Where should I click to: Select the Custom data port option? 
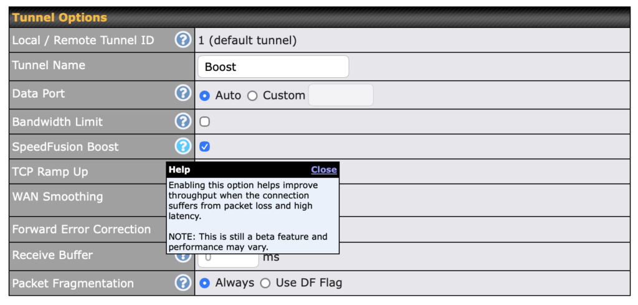coord(252,96)
